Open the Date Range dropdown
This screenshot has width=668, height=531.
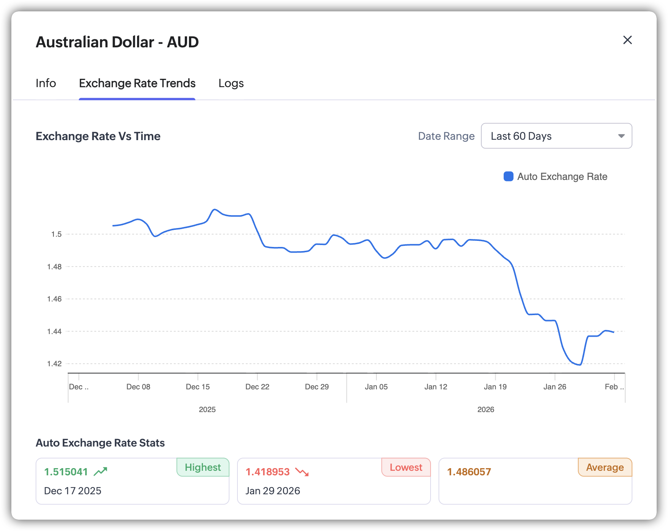point(556,136)
